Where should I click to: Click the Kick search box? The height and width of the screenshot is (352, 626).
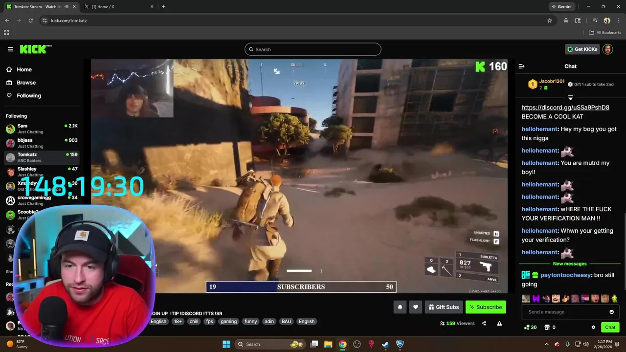pos(313,49)
